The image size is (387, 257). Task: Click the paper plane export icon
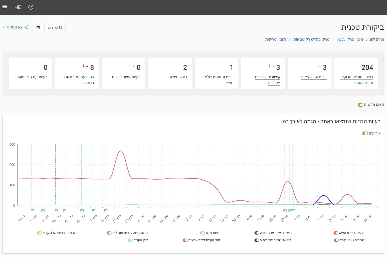pyautogui.click(x=27, y=27)
